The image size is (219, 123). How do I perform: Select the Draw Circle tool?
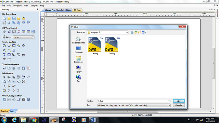click(x=4, y=45)
